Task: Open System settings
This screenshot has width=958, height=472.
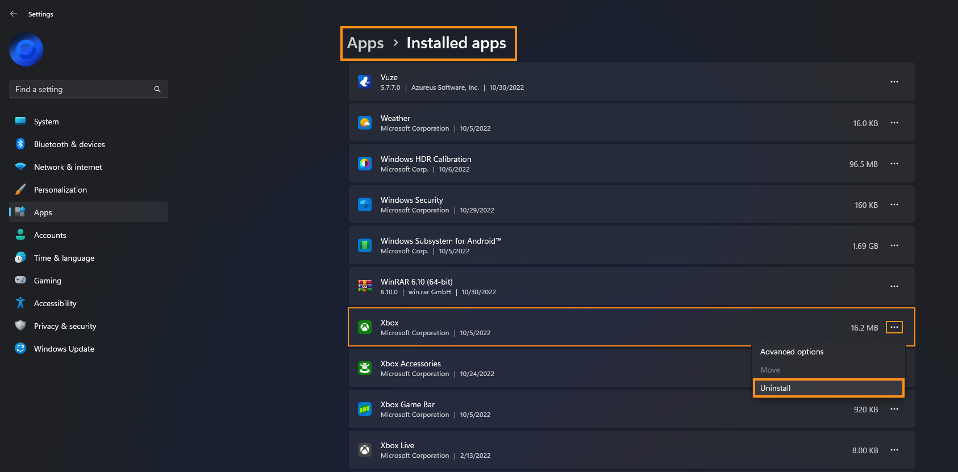Action: pyautogui.click(x=88, y=122)
